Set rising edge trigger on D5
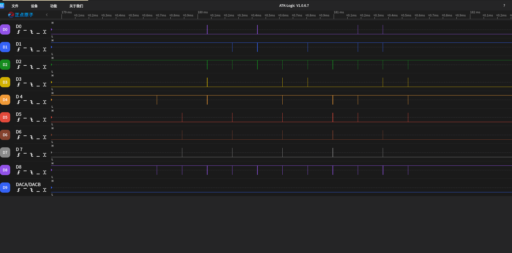The height and width of the screenshot is (253, 512). click(x=18, y=120)
